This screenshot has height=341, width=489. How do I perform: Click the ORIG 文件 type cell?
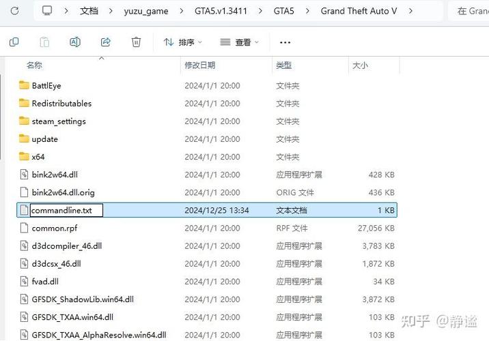coord(295,192)
